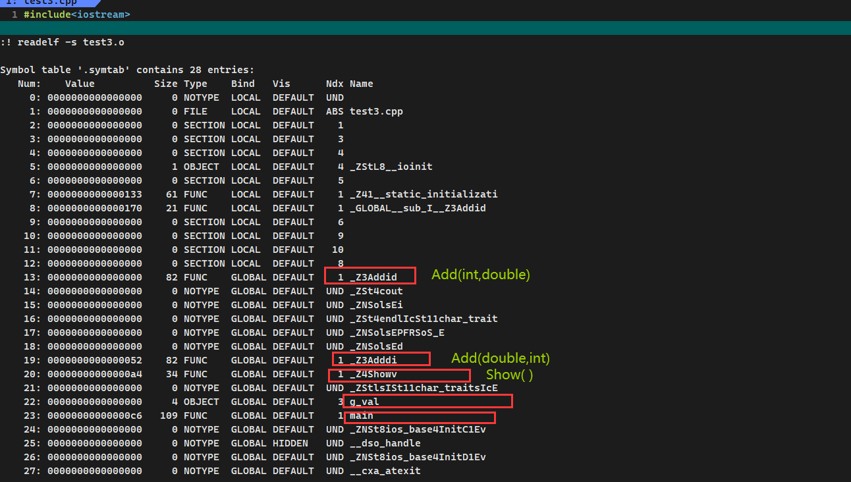The height and width of the screenshot is (482, 851).
Task: Click address value 0000000000000052
Action: pos(95,360)
